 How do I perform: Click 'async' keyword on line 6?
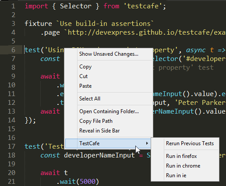[x=196, y=50]
